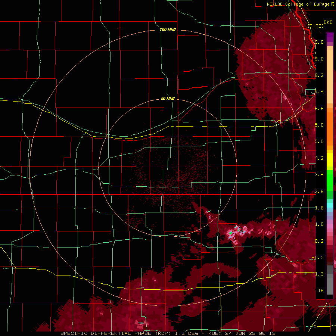The image size is (336, 336).
Task: Click the DKD label above the color bar
Action: [x=328, y=22]
